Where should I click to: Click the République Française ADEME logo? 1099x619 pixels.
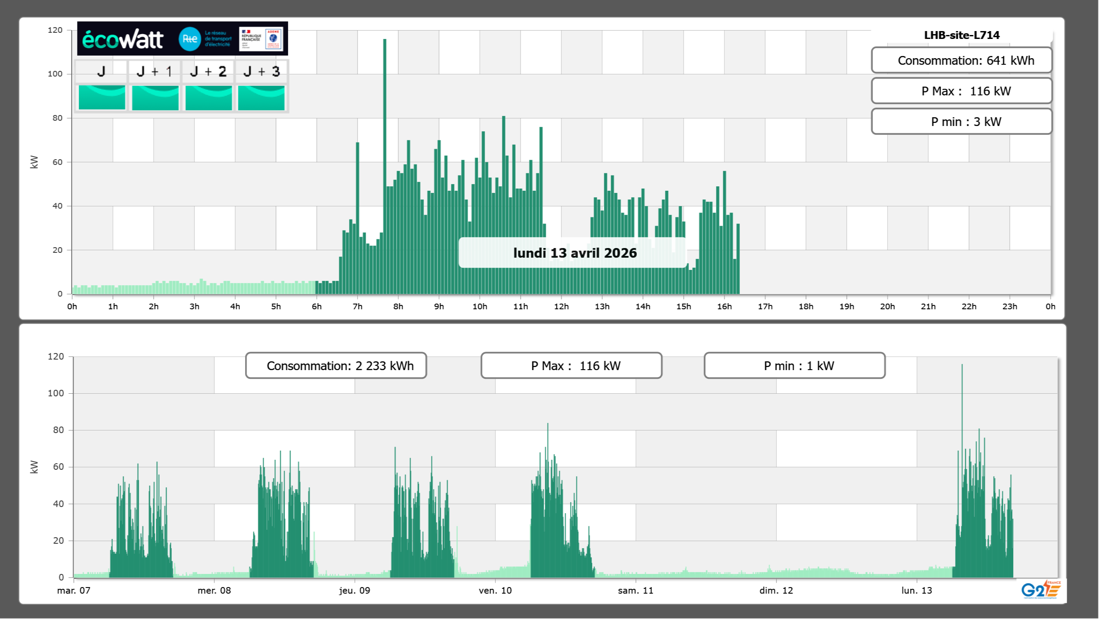coord(261,39)
